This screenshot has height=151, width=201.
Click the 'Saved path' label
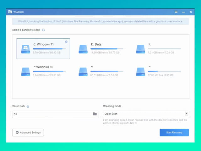click(19, 106)
